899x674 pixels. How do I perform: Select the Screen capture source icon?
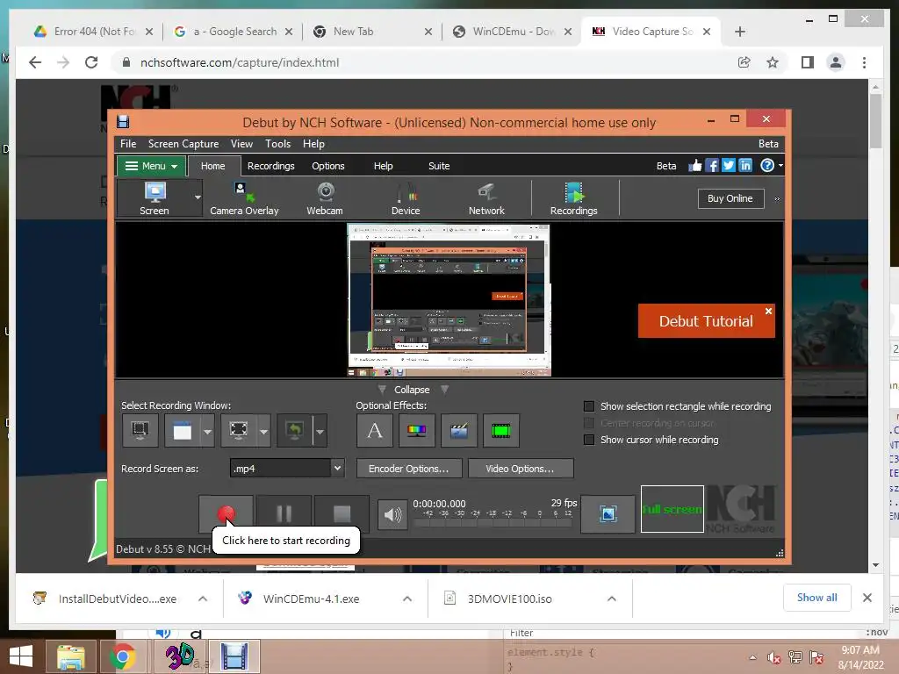pyautogui.click(x=155, y=197)
